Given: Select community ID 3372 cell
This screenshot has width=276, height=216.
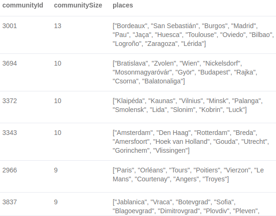Looking at the screenshot, I should (10, 101).
